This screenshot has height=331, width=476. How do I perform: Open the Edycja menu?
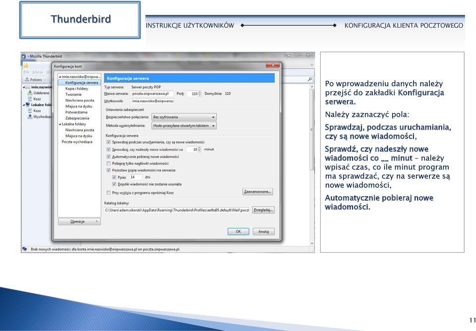[x=38, y=72]
